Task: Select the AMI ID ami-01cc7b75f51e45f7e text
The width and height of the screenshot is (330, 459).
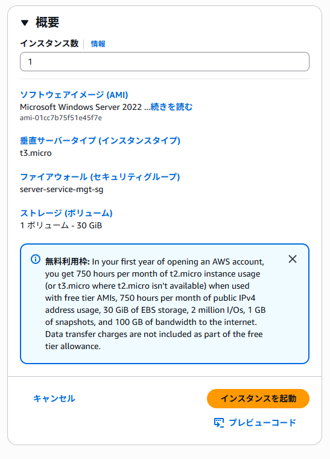Action: pyautogui.click(x=61, y=118)
